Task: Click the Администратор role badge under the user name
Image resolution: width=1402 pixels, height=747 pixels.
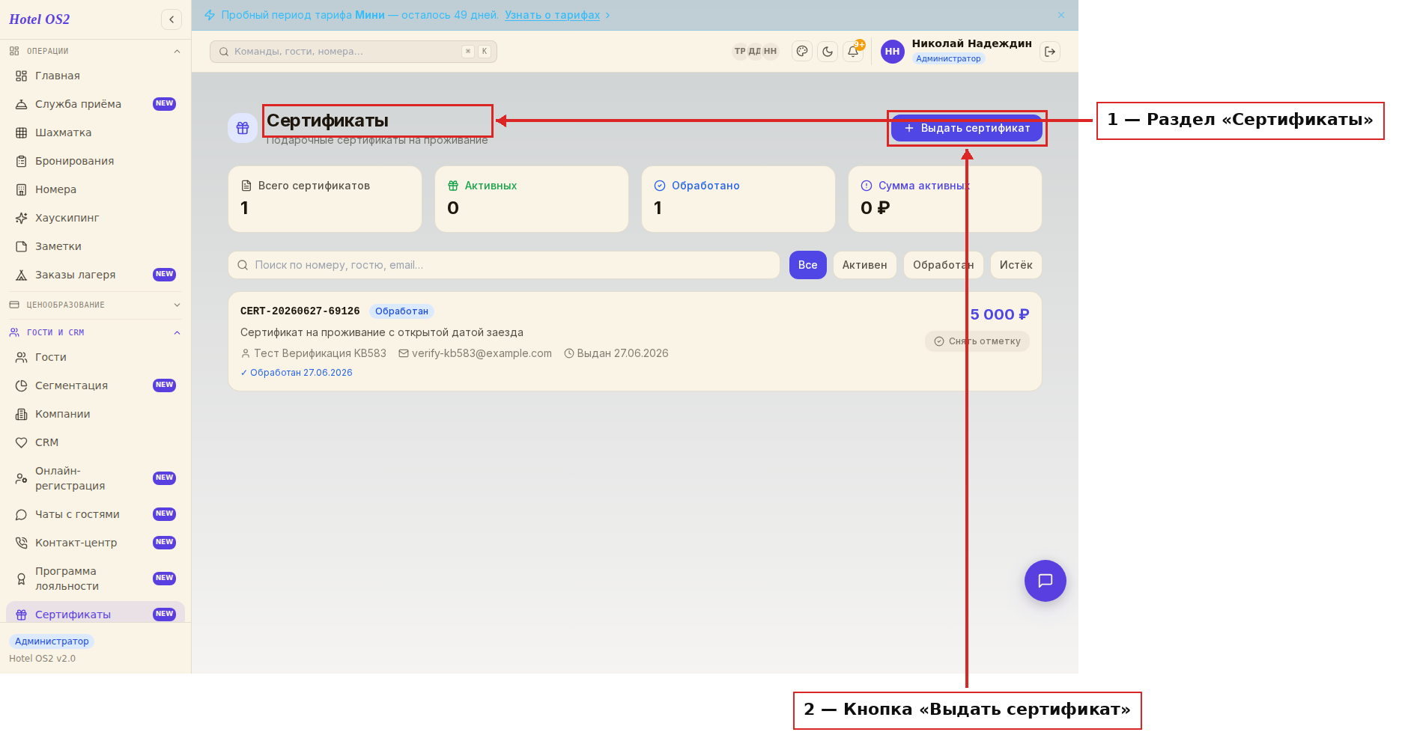Action: [x=948, y=58]
